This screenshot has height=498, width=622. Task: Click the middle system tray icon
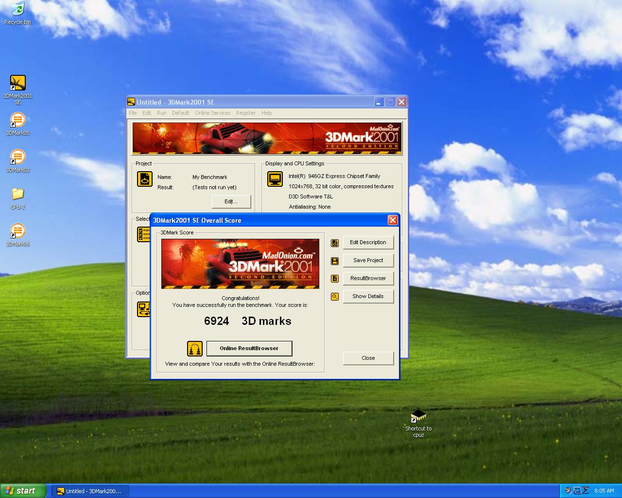click(x=577, y=491)
